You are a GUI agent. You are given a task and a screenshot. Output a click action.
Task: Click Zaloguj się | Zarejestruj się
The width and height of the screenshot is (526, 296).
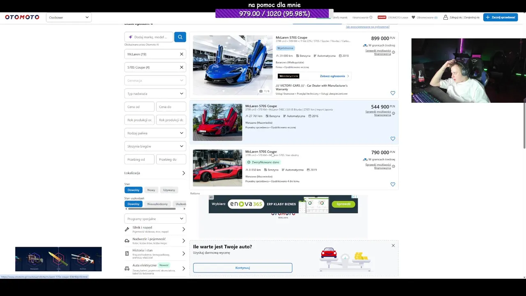pos(464,17)
